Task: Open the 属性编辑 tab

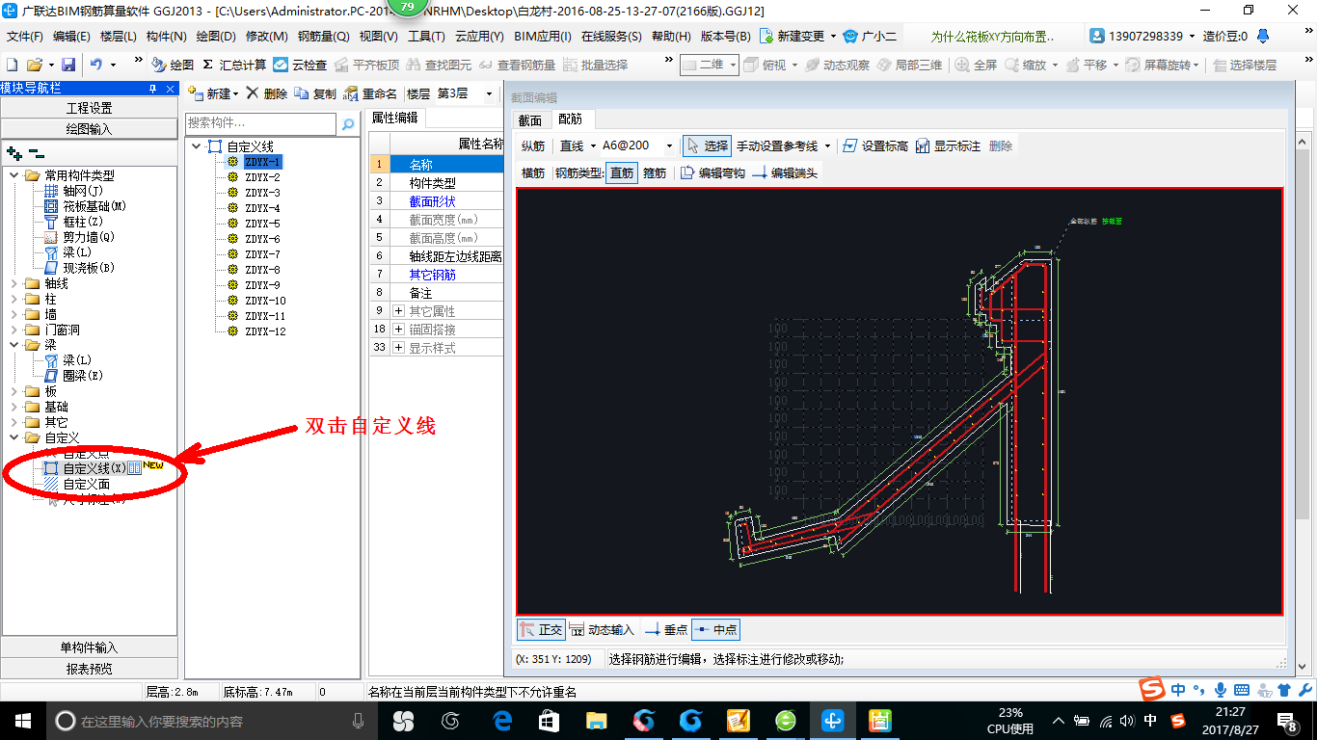Action: click(x=395, y=118)
